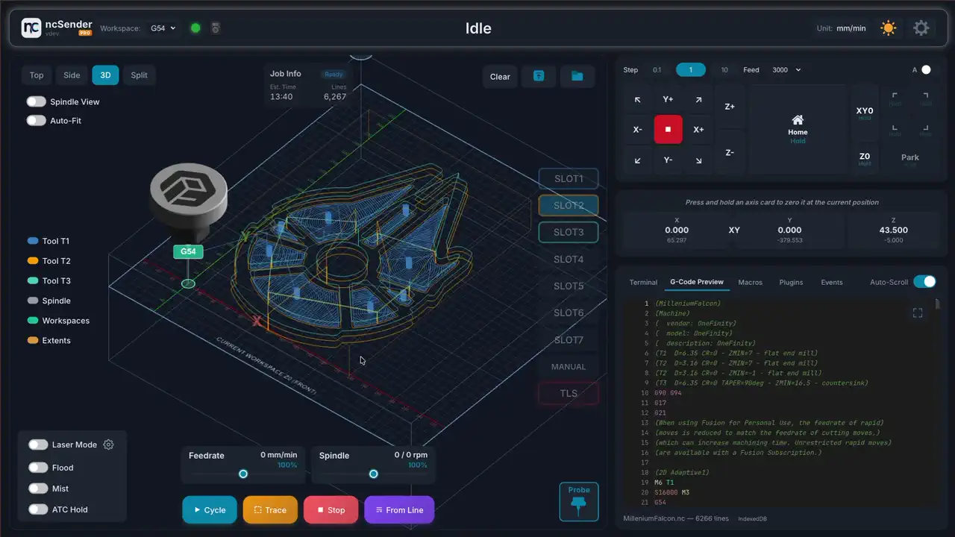
Task: Open the Workspace G54 dropdown
Action: click(163, 28)
